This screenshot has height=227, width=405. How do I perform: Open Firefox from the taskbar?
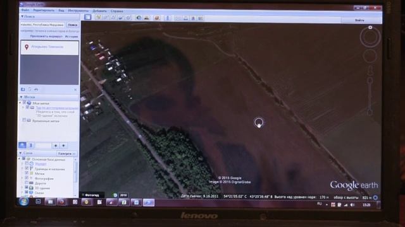click(61, 202)
